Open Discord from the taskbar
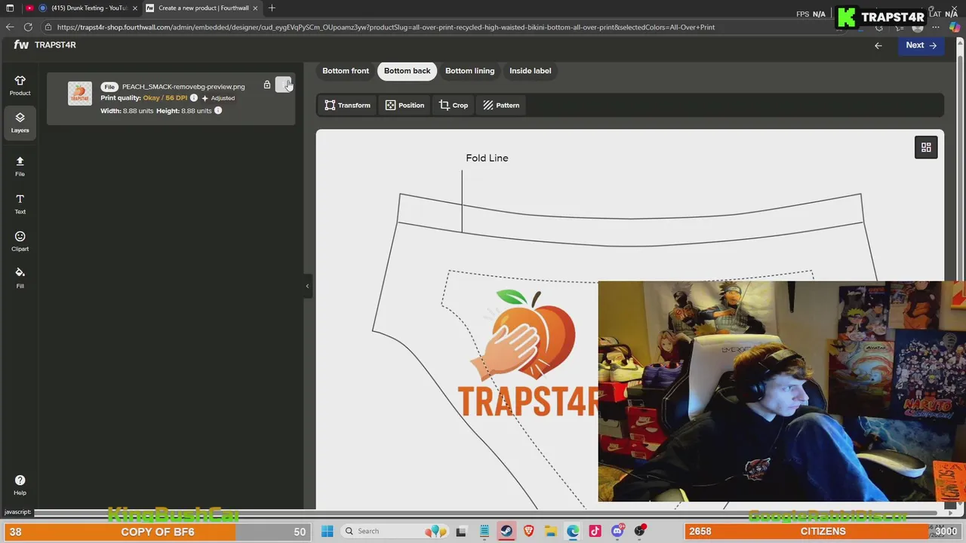The width and height of the screenshot is (966, 543). [x=618, y=531]
